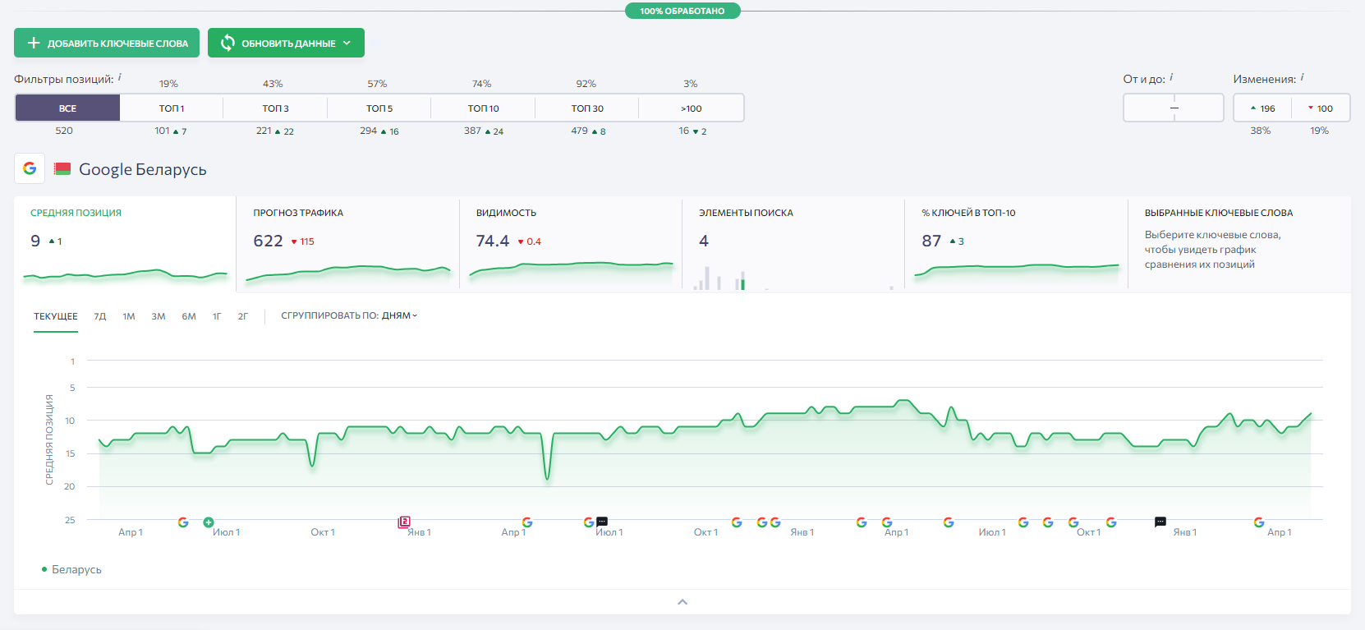Click the 74.4 visibility value
The image size is (1365, 630).
click(493, 241)
